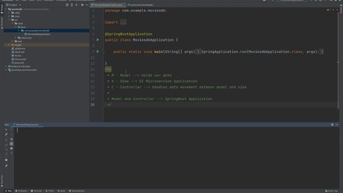The width and height of the screenshot is (343, 193).
Task: Rerun MoviesdbApplication in the Run panel
Action: pos(6,130)
